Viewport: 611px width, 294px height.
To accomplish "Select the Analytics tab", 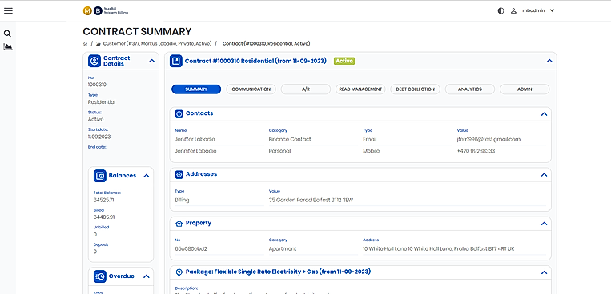I will coord(470,89).
